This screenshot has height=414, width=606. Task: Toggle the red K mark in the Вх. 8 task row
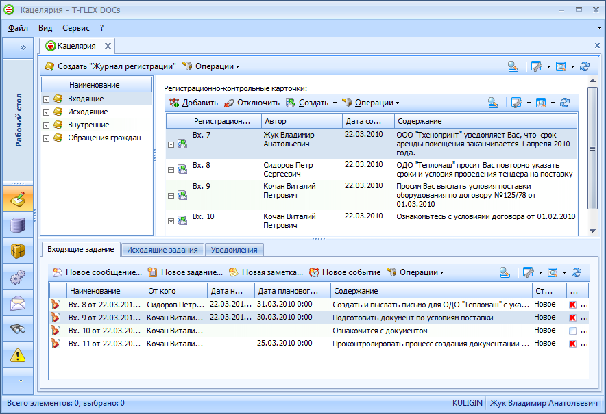tap(572, 305)
